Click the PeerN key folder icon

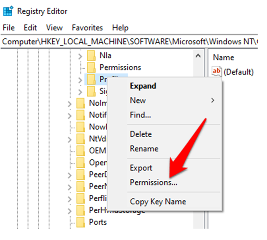(x=81, y=186)
